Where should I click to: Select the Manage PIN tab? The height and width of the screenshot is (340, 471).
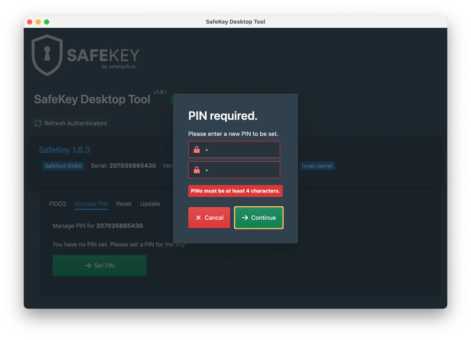coord(91,204)
